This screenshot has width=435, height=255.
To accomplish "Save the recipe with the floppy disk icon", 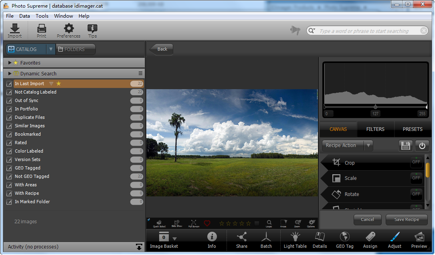I will pos(405,146).
